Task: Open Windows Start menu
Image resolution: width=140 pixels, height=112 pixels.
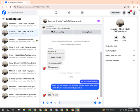Action: [x=3, y=110]
